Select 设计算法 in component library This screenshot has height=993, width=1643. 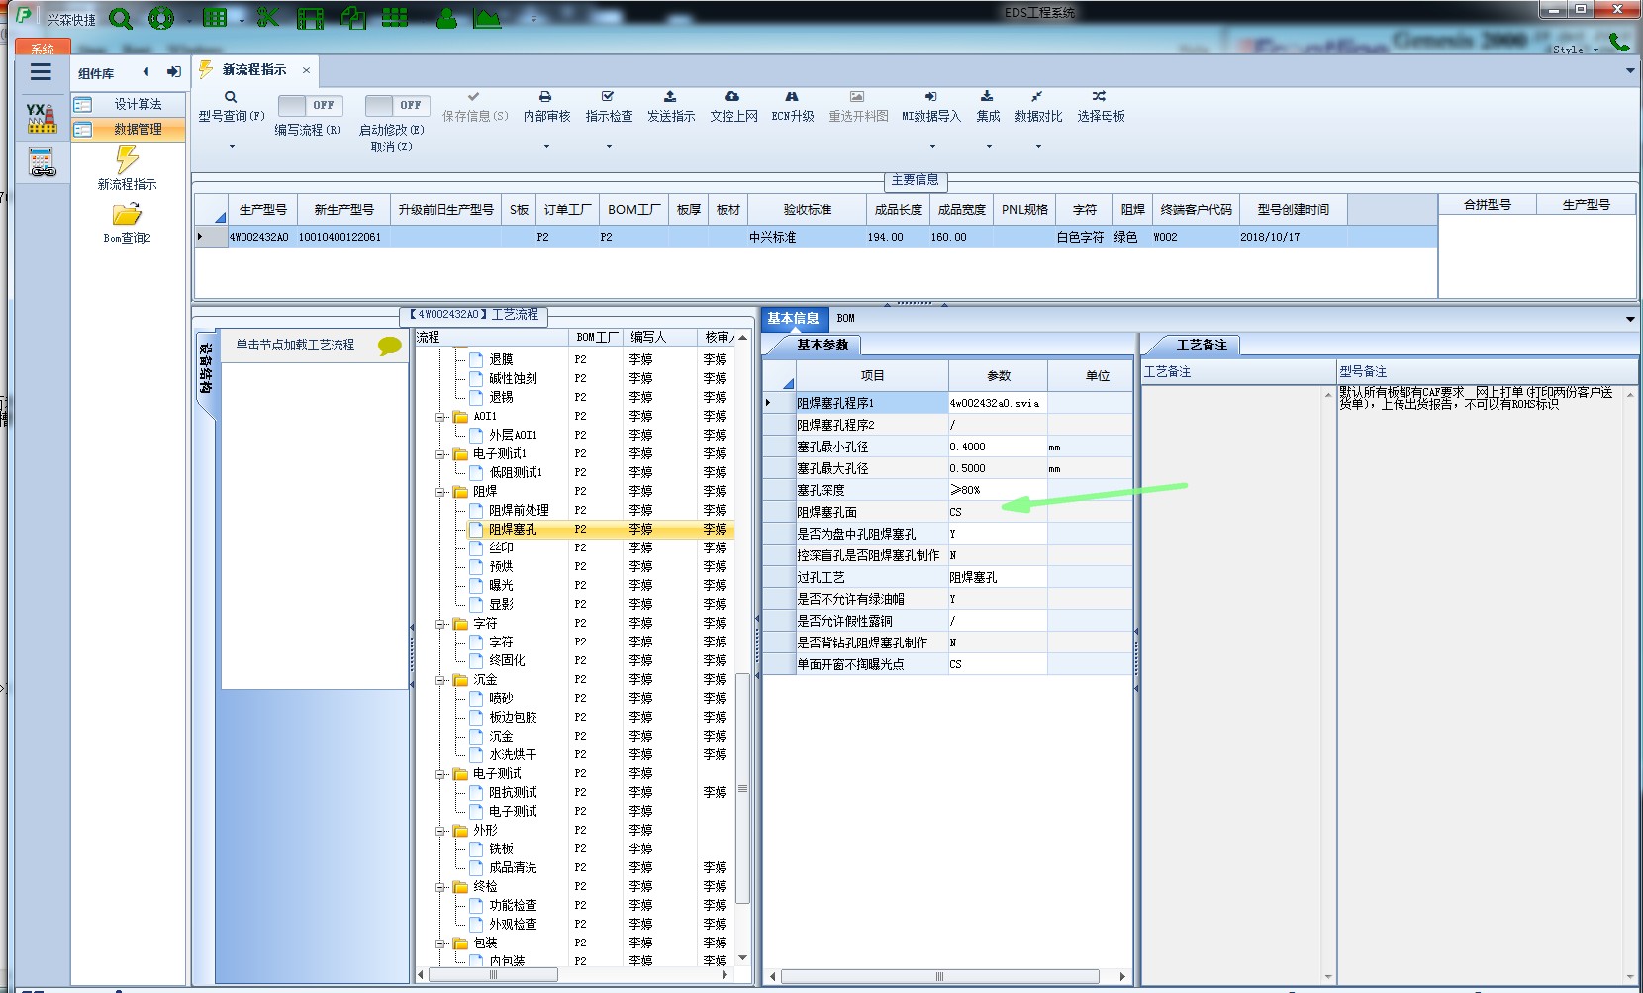129,104
